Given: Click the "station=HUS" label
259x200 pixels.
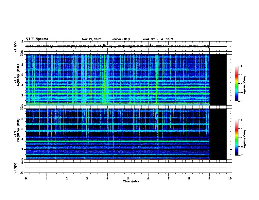Looking at the screenshot, I should point(121,39).
